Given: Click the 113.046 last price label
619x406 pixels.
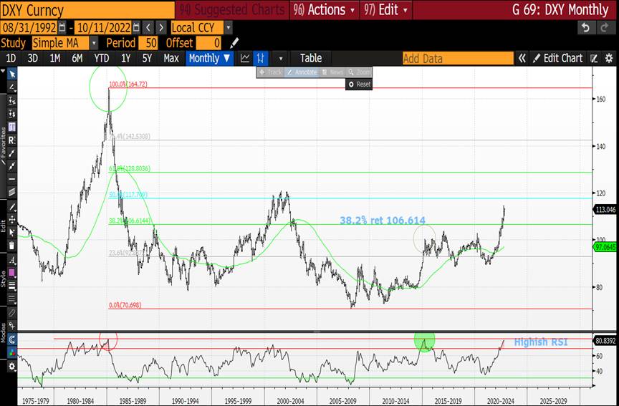Looking at the screenshot, I should click(605, 210).
